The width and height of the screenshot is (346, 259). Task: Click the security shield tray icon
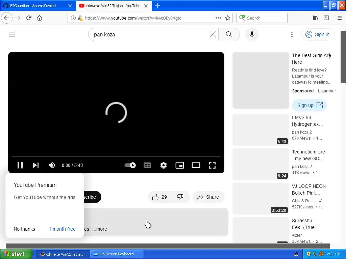(x=308, y=254)
